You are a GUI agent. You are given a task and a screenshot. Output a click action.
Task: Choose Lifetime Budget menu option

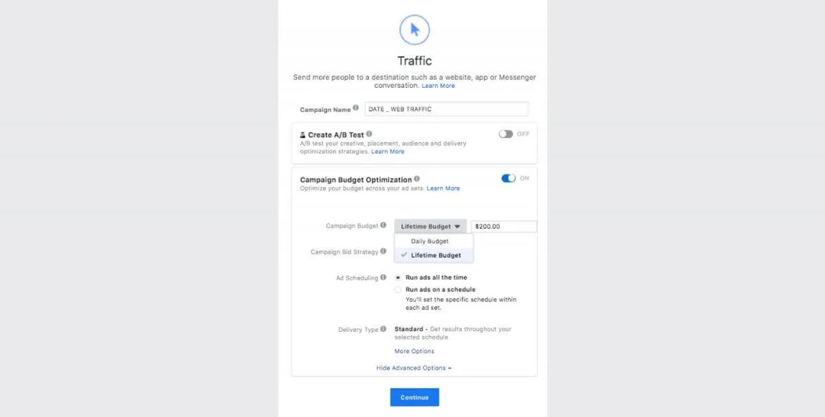click(x=436, y=256)
